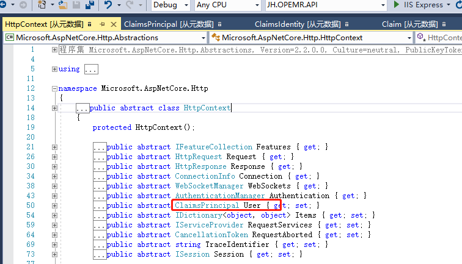
Task: Click the HttpContext class name on line 14
Action: pos(207,108)
